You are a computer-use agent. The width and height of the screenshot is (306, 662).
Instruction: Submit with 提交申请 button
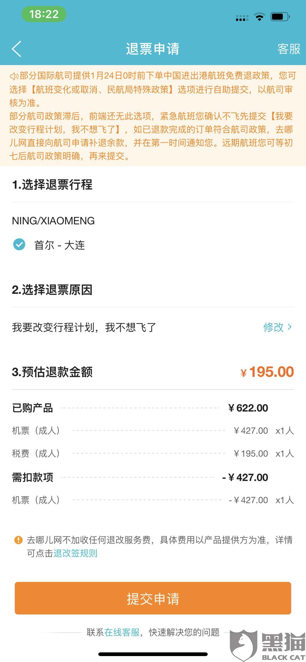pos(153,598)
